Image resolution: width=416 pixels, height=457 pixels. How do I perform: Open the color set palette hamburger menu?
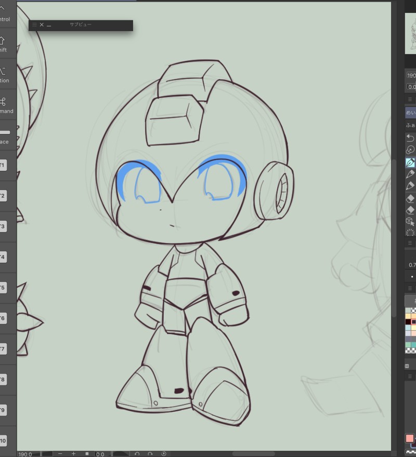pos(410,288)
